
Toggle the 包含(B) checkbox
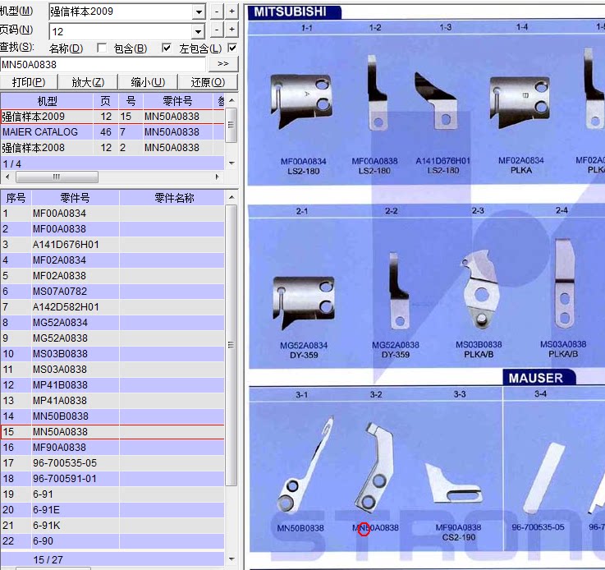pos(167,48)
